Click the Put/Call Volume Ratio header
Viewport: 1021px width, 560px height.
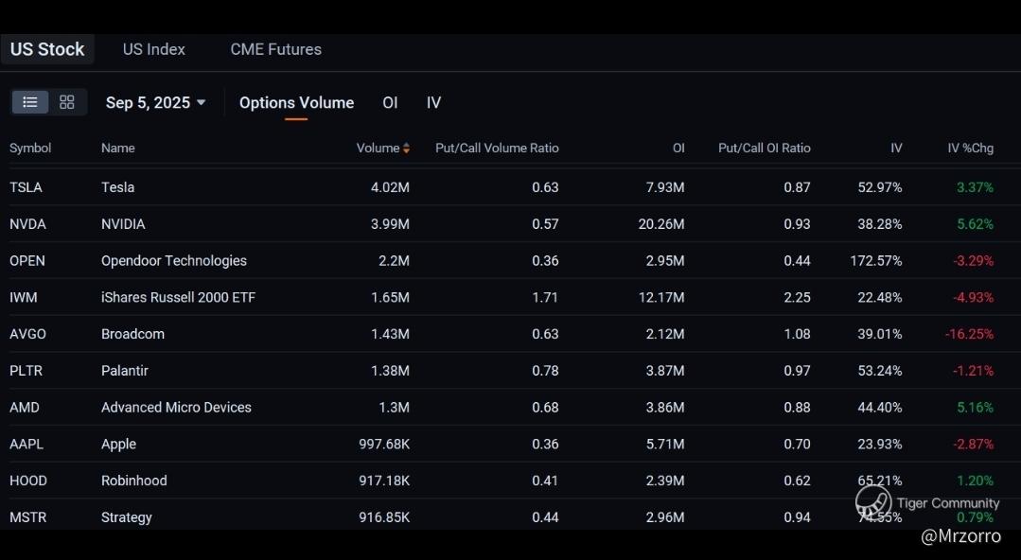(497, 148)
